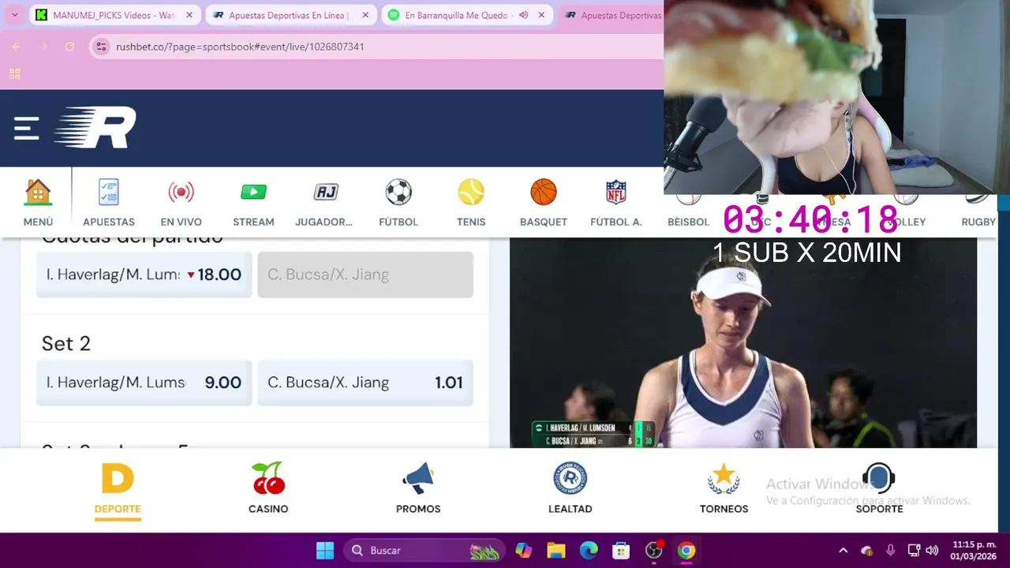Open File Explorer from the taskbar
Viewport: 1010px width, 568px height.
556,551
